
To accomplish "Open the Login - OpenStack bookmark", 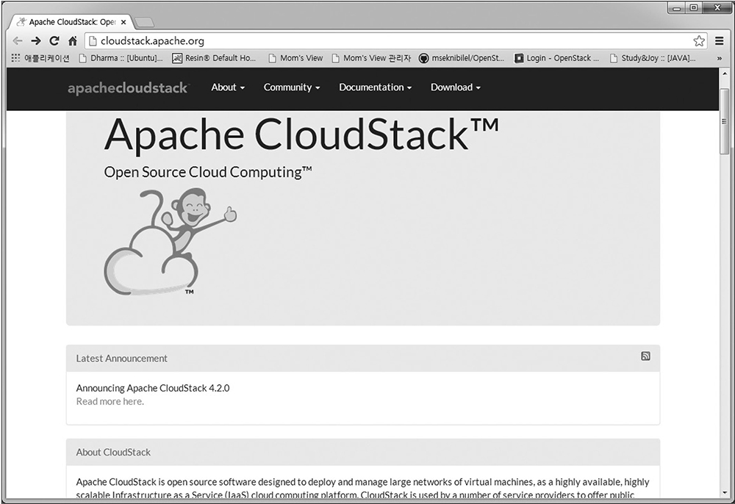I will click(557, 58).
